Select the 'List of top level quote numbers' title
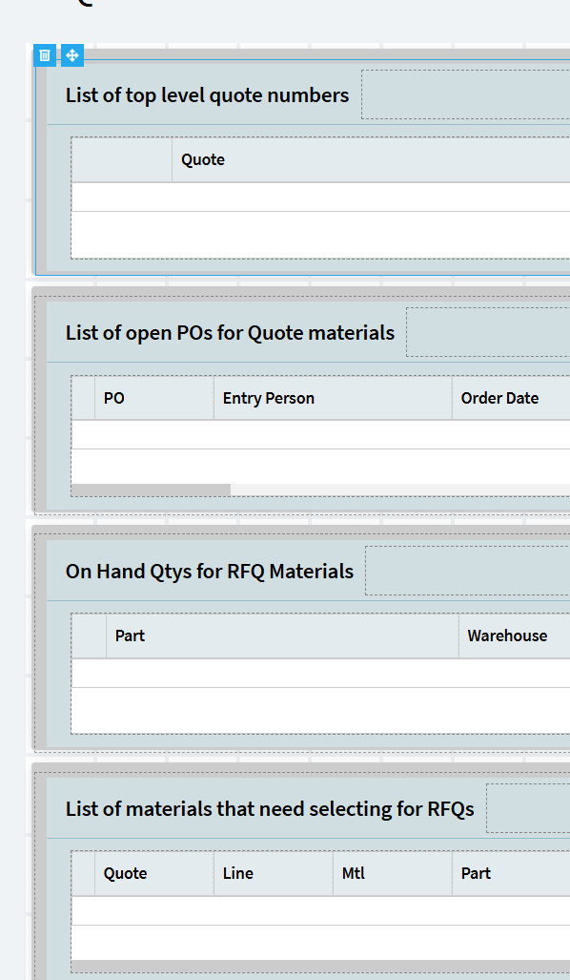The image size is (570, 980). 207,95
